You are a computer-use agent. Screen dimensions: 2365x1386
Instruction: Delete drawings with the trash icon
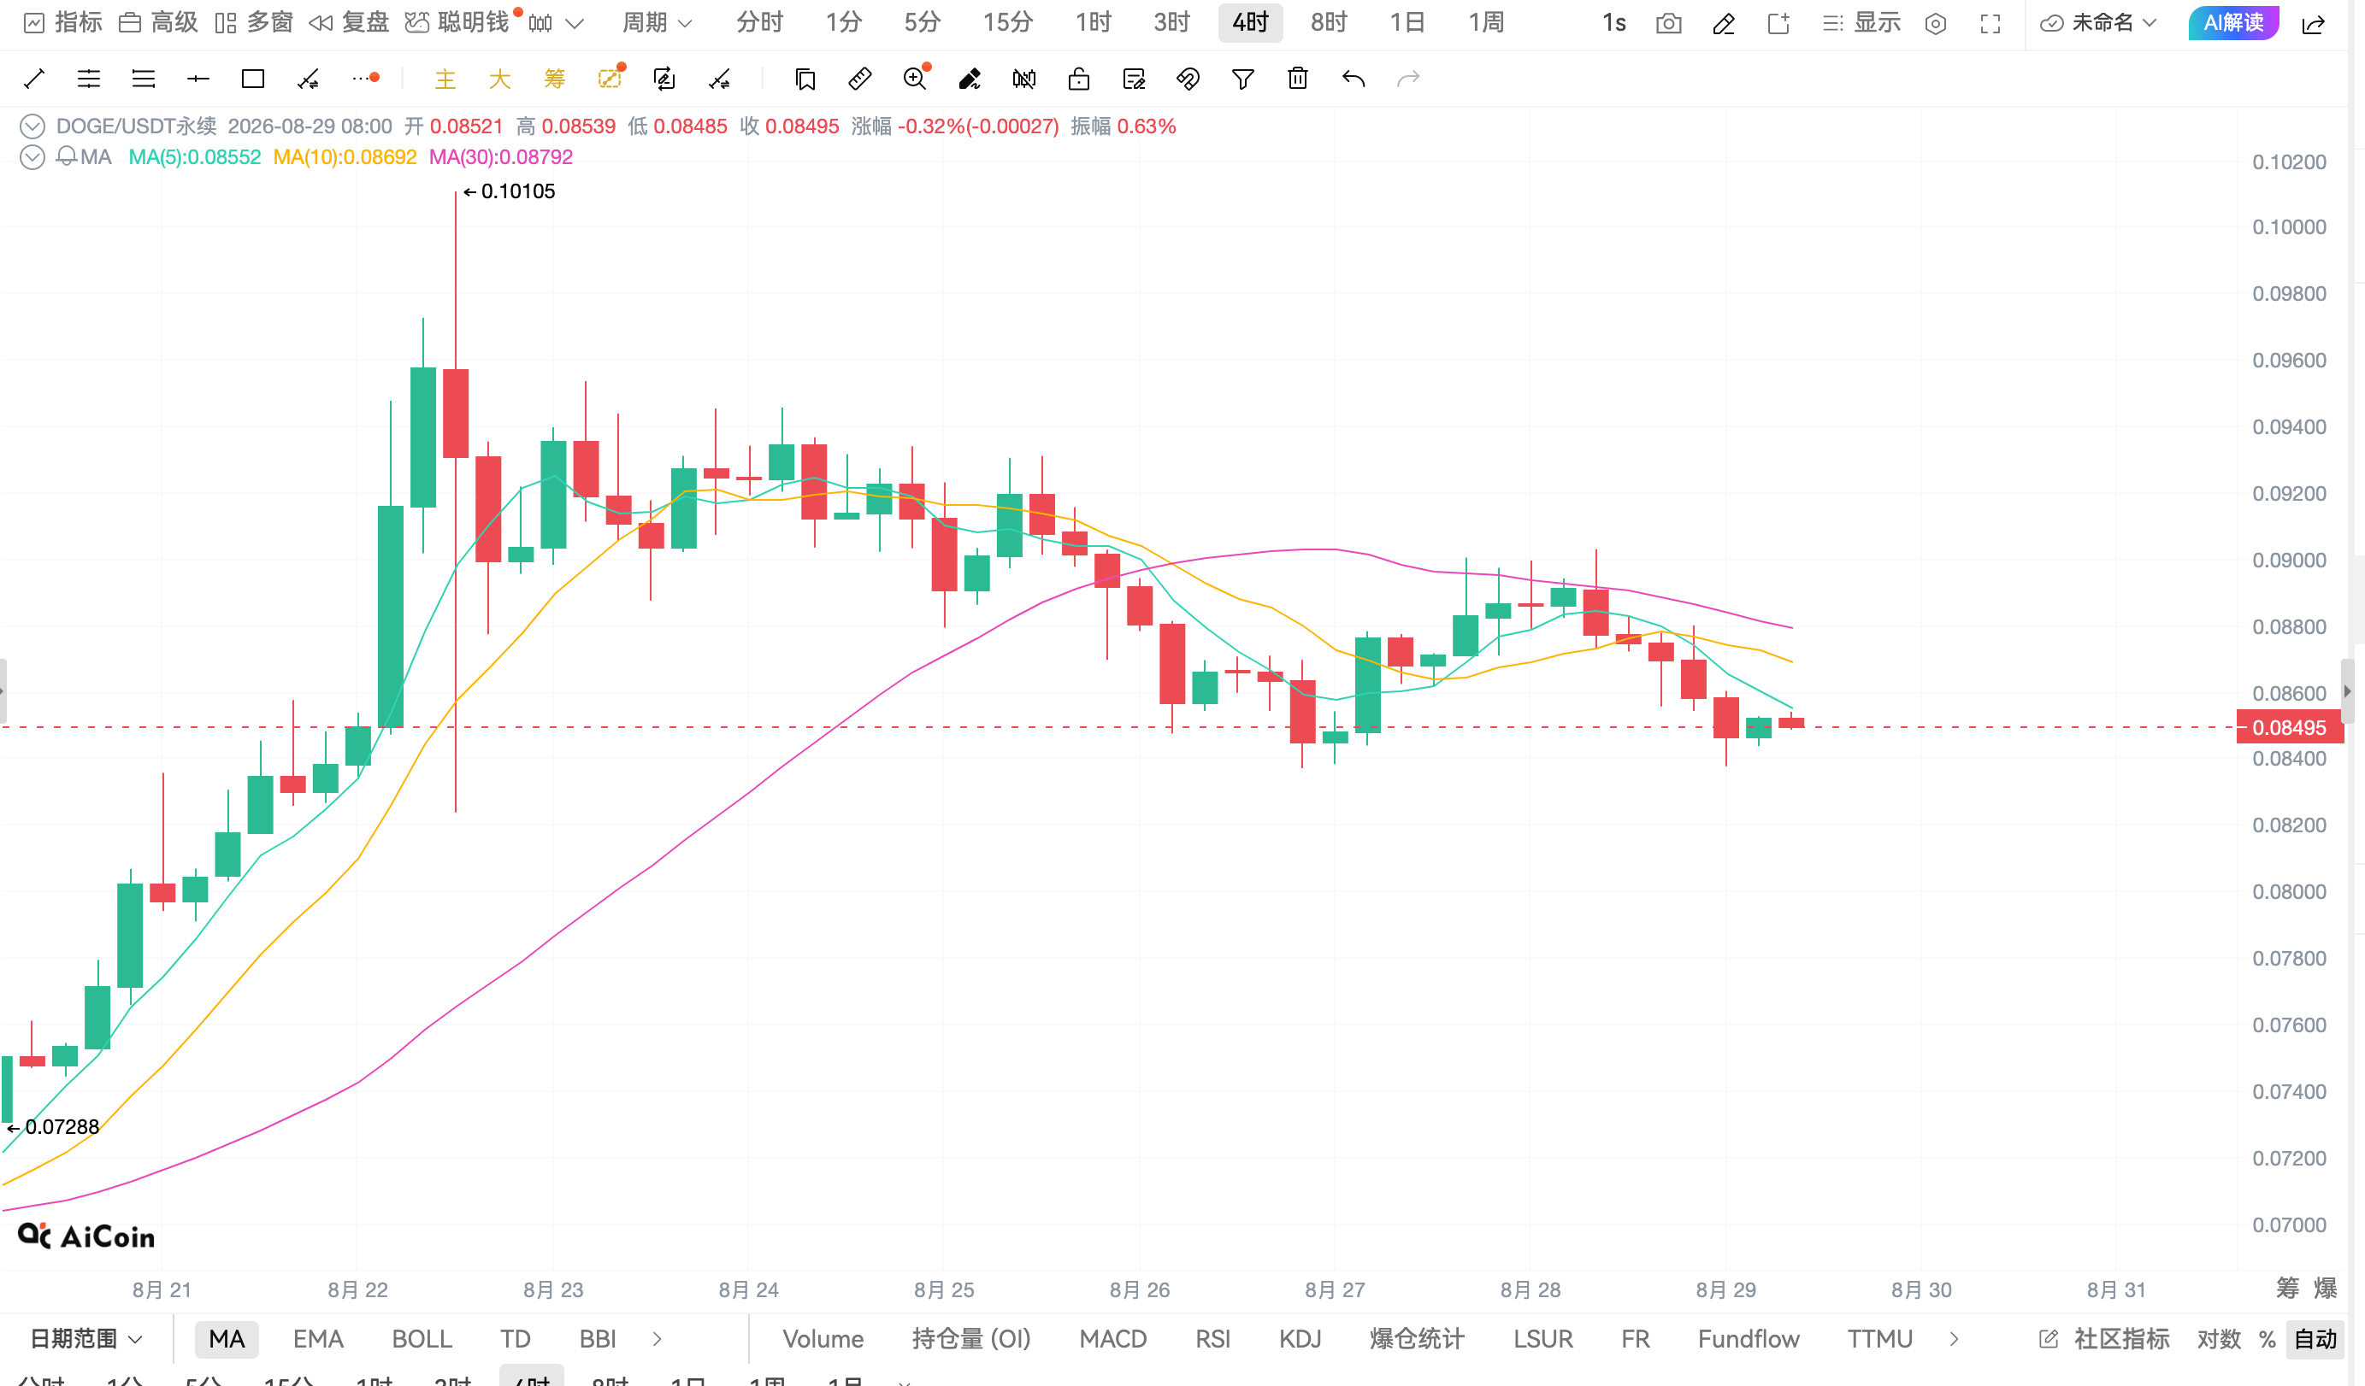tap(1298, 79)
